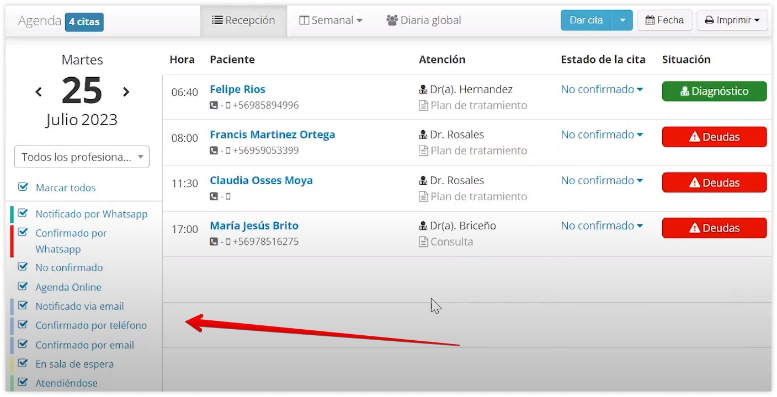Click green Diagnóstico button

click(x=714, y=92)
